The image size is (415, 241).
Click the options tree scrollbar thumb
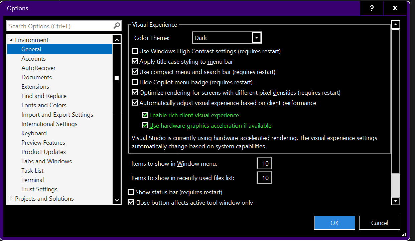click(117, 78)
